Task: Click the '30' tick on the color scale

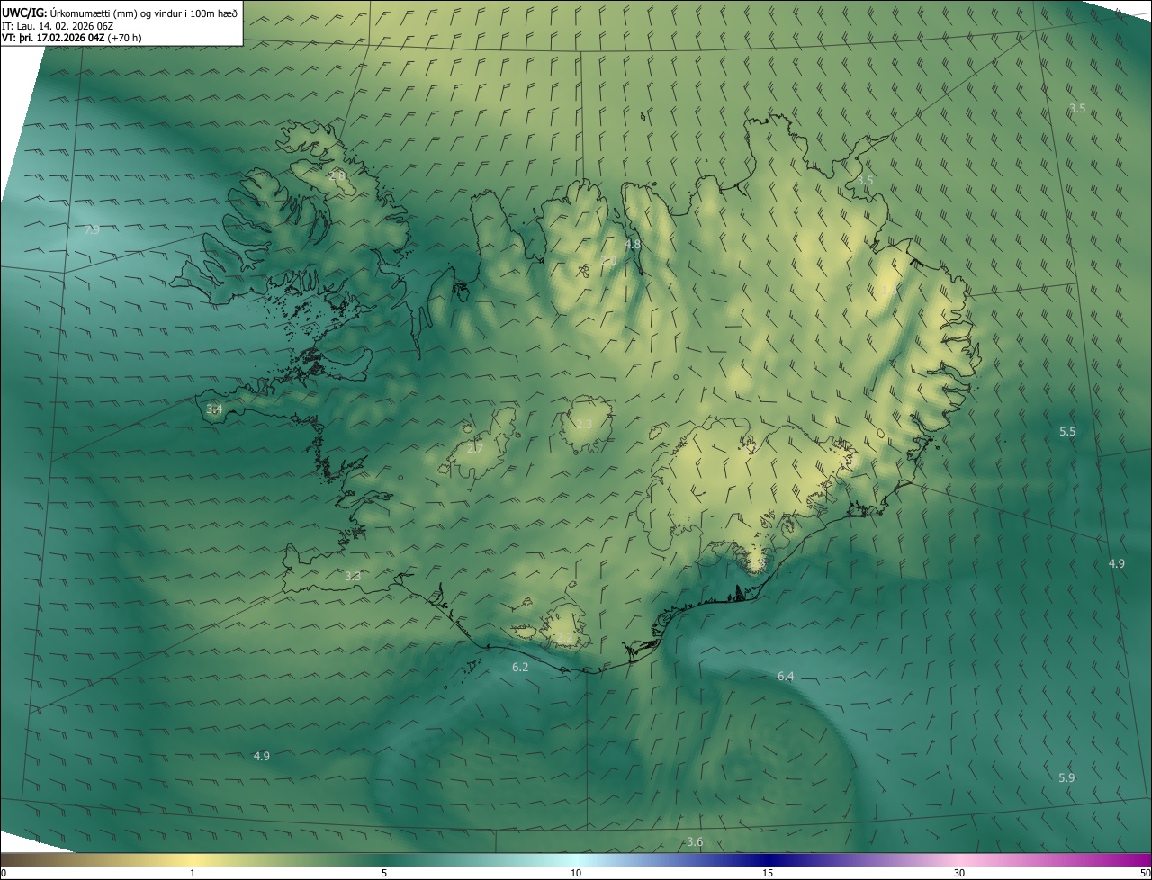Action: tap(959, 873)
